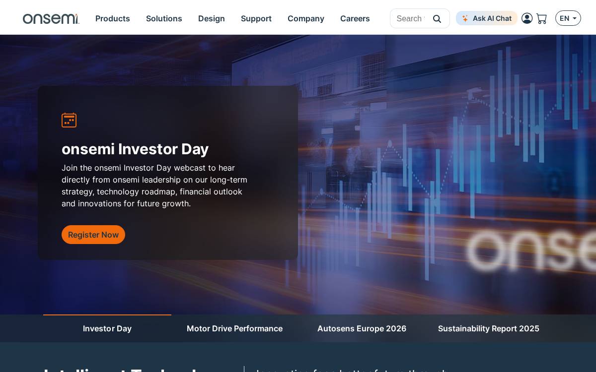Image resolution: width=596 pixels, height=372 pixels.
Task: Open the Solutions menu
Action: (164, 18)
